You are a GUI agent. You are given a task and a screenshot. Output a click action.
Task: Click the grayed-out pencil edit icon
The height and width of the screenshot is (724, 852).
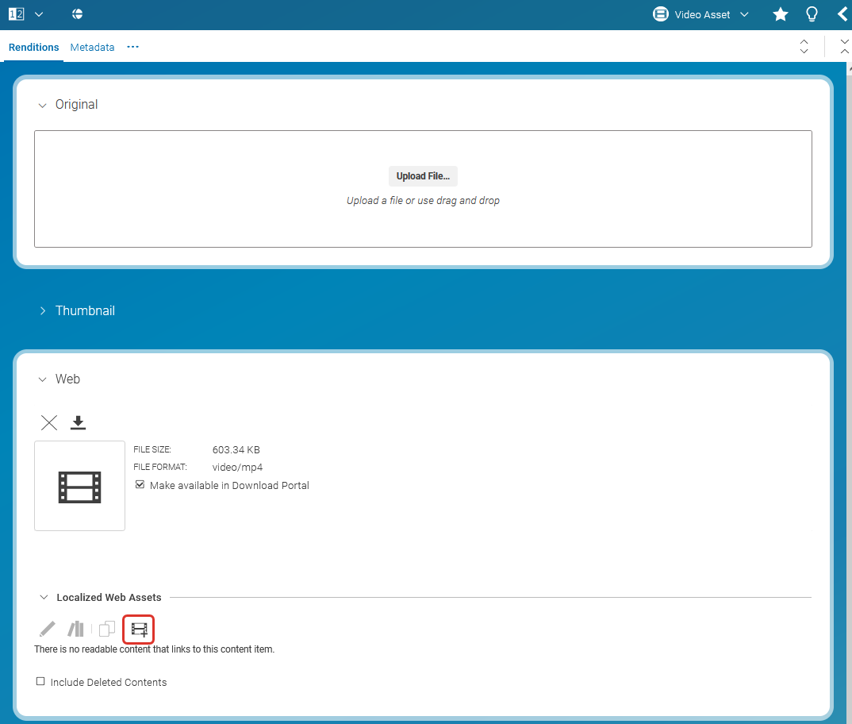tap(48, 630)
